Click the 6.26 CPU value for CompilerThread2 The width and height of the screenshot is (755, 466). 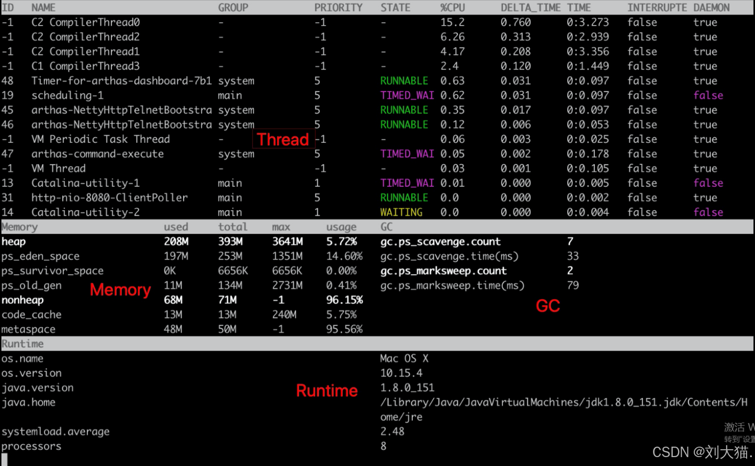(453, 37)
